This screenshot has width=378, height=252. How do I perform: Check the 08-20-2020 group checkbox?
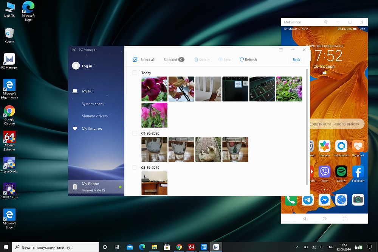(x=135, y=133)
